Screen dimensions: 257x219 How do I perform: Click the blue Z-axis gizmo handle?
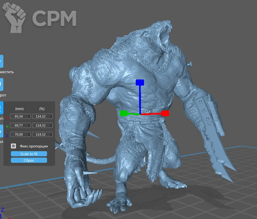pyautogui.click(x=140, y=82)
